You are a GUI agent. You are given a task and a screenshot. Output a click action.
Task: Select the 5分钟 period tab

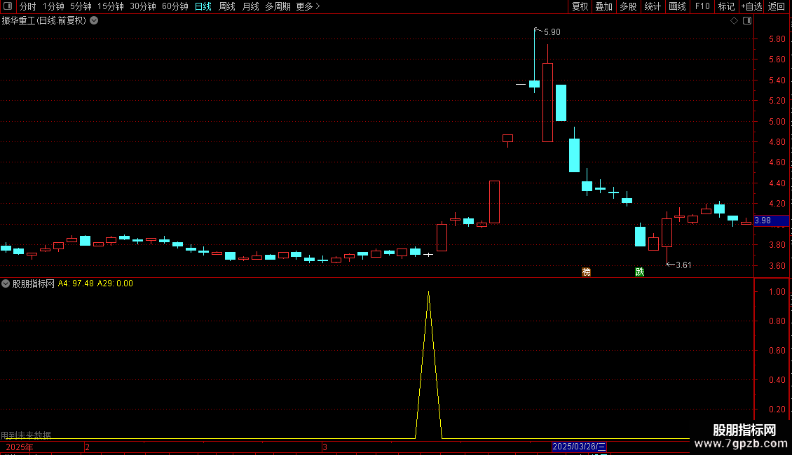pyautogui.click(x=81, y=6)
